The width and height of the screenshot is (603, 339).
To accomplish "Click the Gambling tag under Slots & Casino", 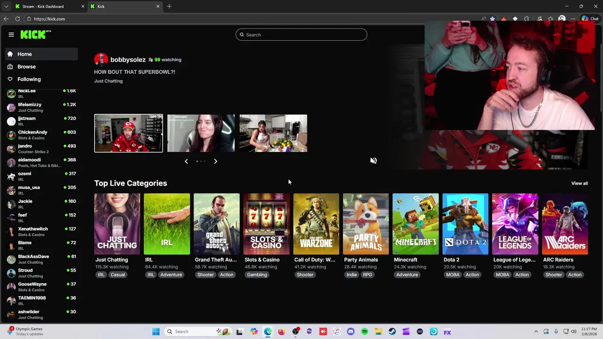I will (257, 275).
